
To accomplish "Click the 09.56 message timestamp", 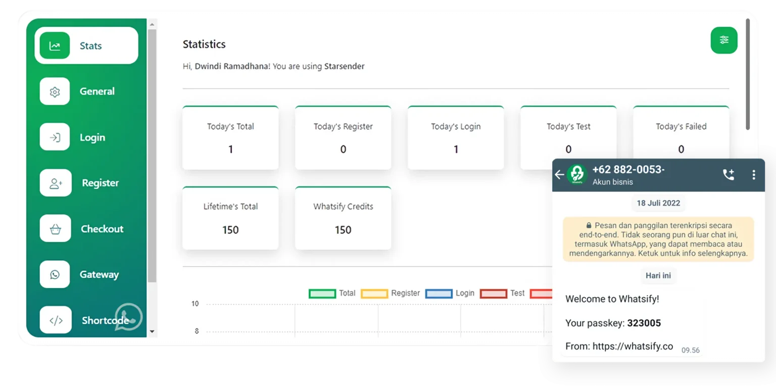I will click(x=691, y=350).
